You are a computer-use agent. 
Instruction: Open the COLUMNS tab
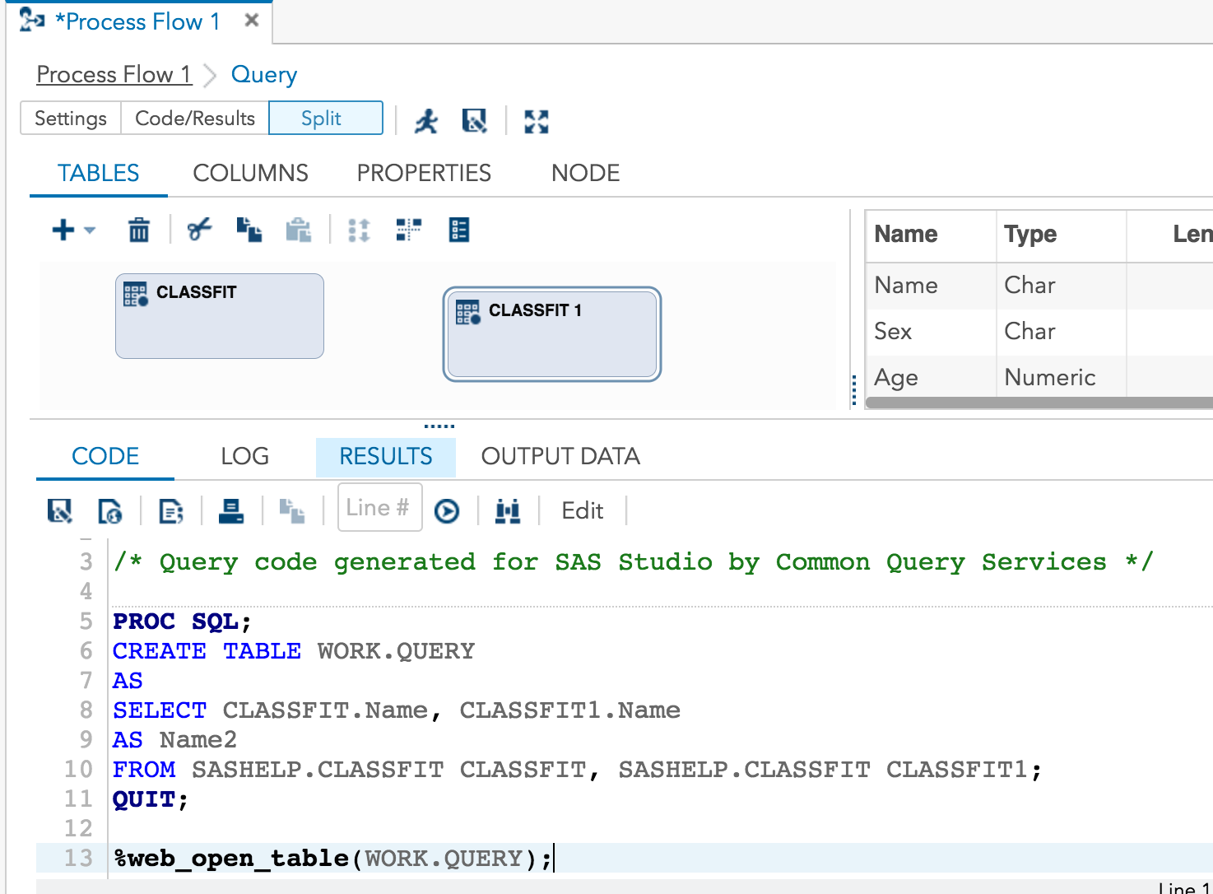point(250,173)
